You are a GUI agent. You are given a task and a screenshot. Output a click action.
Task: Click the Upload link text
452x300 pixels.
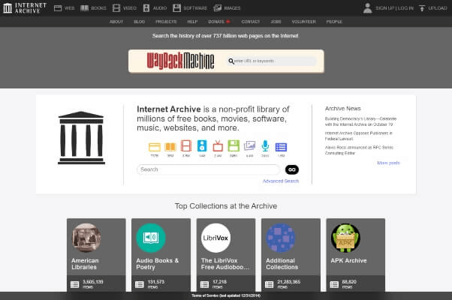438,8
